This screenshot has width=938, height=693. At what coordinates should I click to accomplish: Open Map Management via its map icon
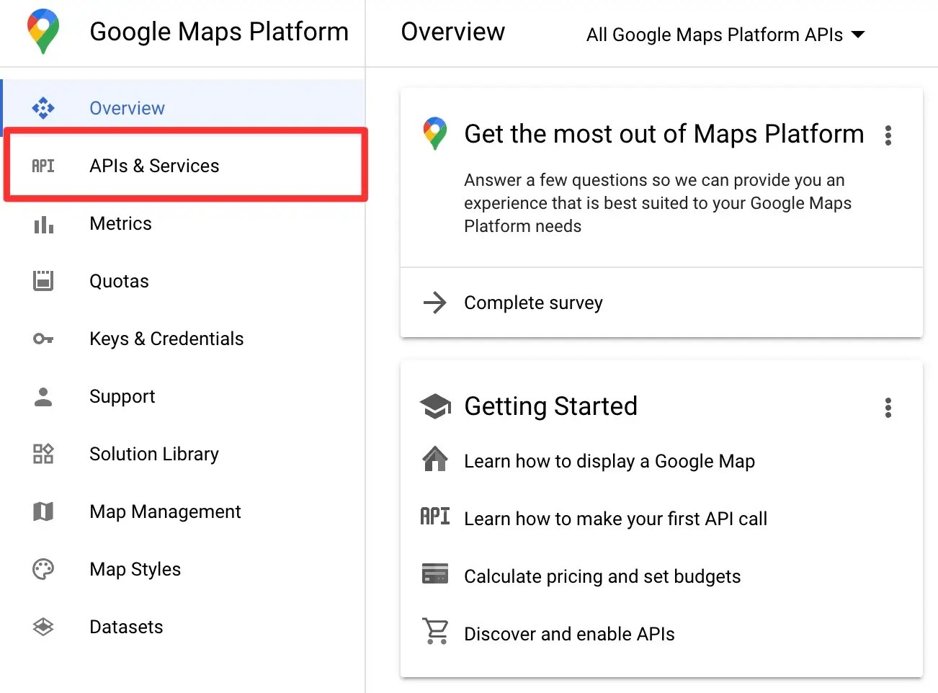43,511
